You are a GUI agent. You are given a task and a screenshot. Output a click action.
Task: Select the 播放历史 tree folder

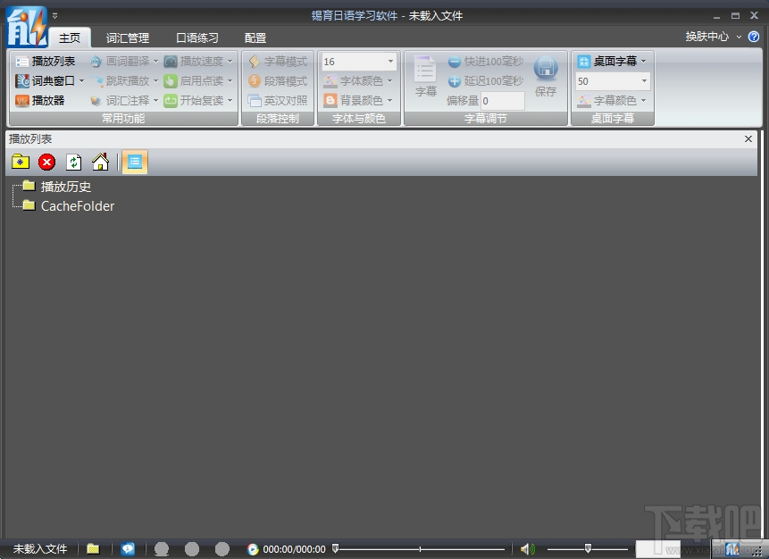(x=66, y=187)
